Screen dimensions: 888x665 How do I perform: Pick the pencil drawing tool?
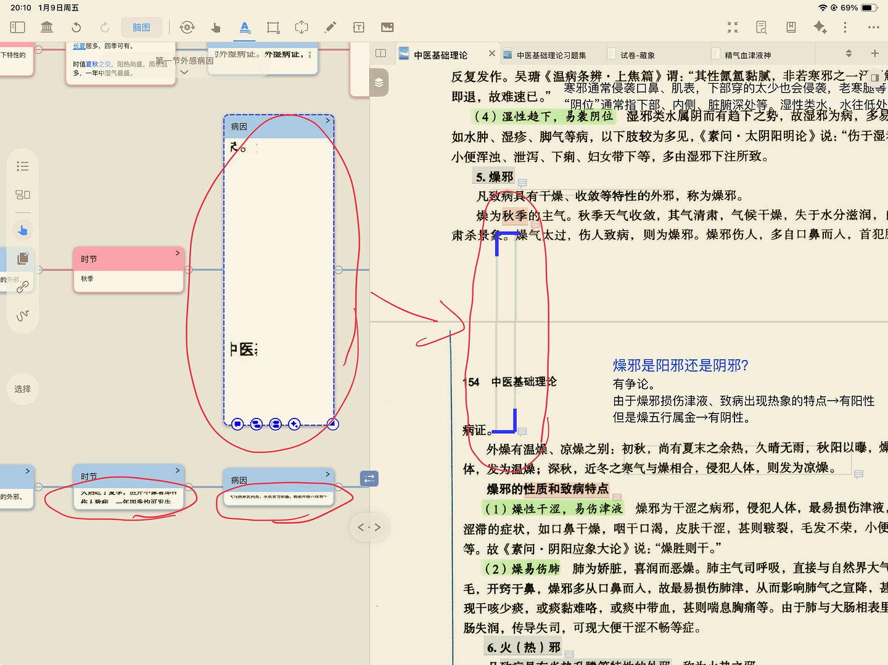(331, 27)
